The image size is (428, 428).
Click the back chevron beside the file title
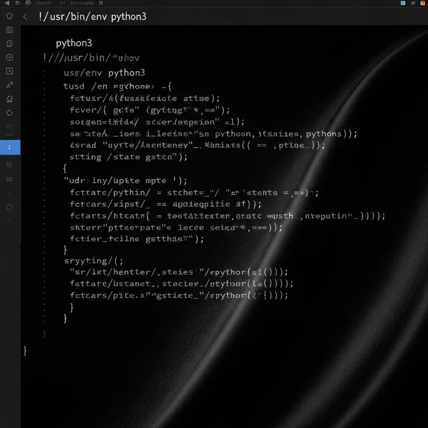[x=25, y=17]
